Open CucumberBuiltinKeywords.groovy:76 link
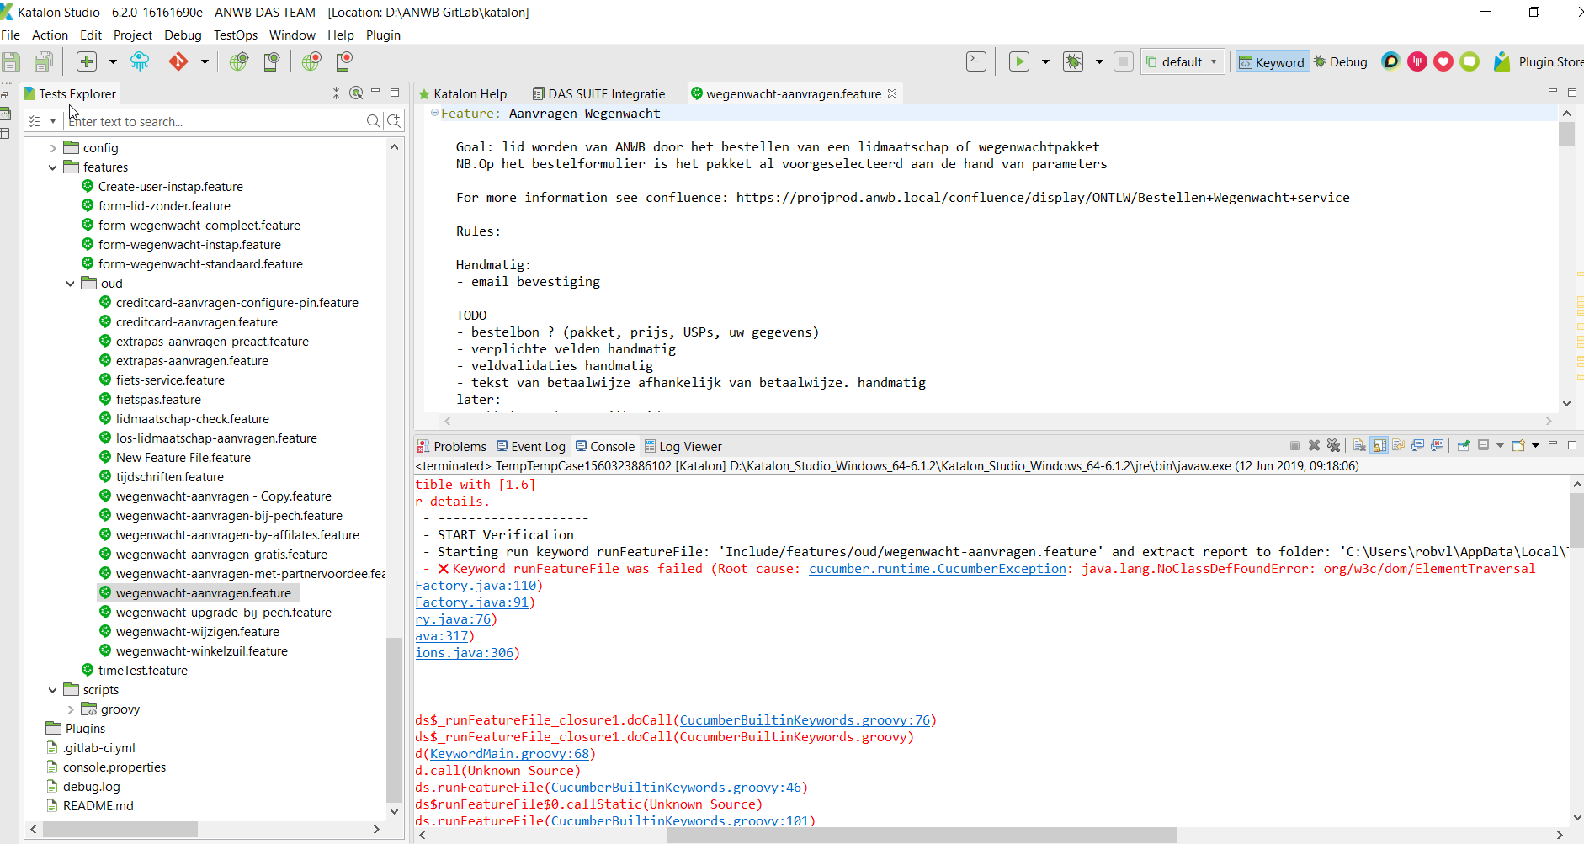This screenshot has height=844, width=1584. click(x=805, y=720)
